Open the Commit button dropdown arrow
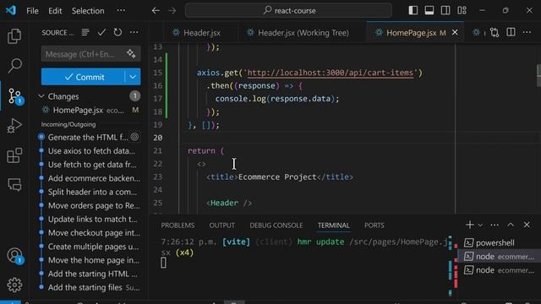The image size is (541, 304). [x=133, y=77]
